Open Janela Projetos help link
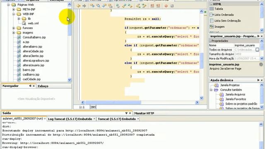Image resolution: width=265 pixels, height=149 pixels. click(x=230, y=85)
